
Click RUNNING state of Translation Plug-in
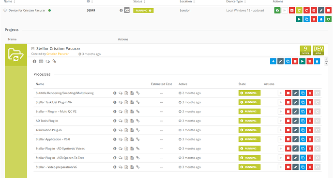[249, 130]
